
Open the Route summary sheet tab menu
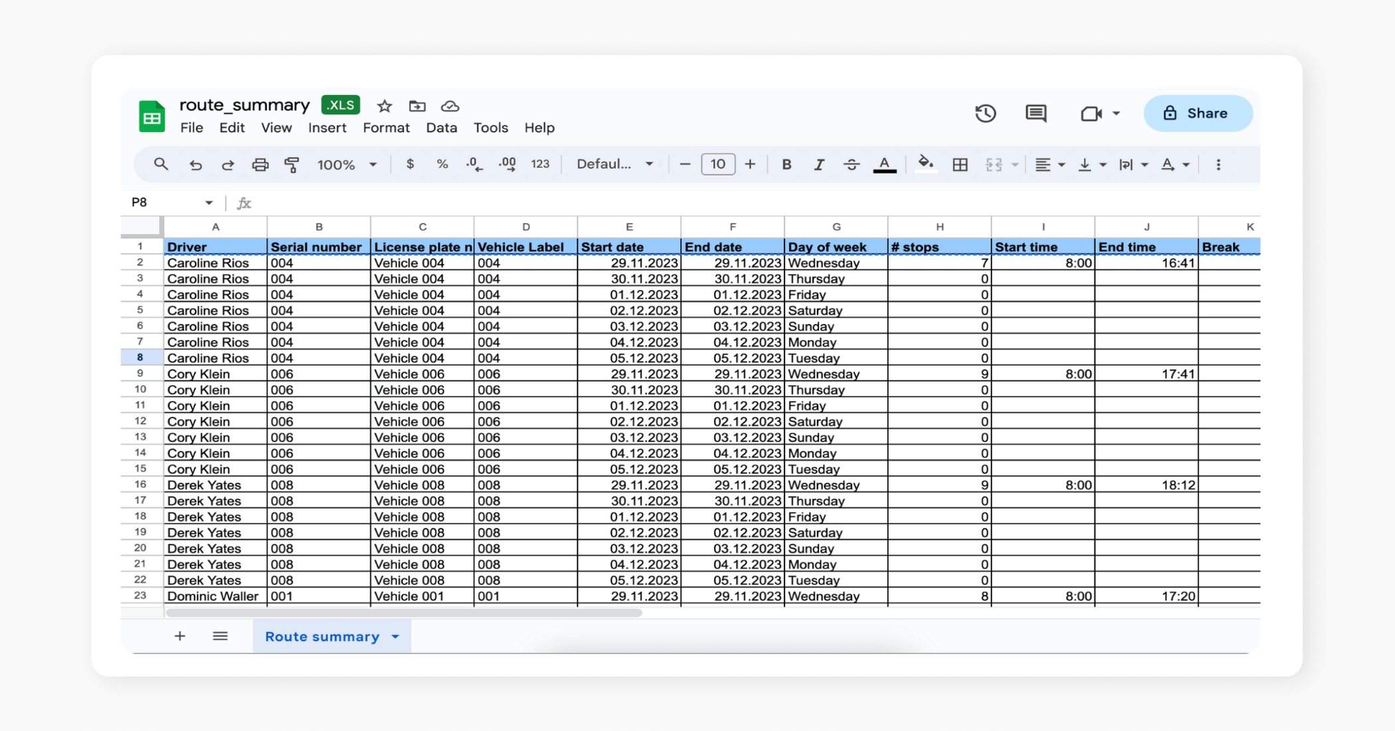coord(395,636)
